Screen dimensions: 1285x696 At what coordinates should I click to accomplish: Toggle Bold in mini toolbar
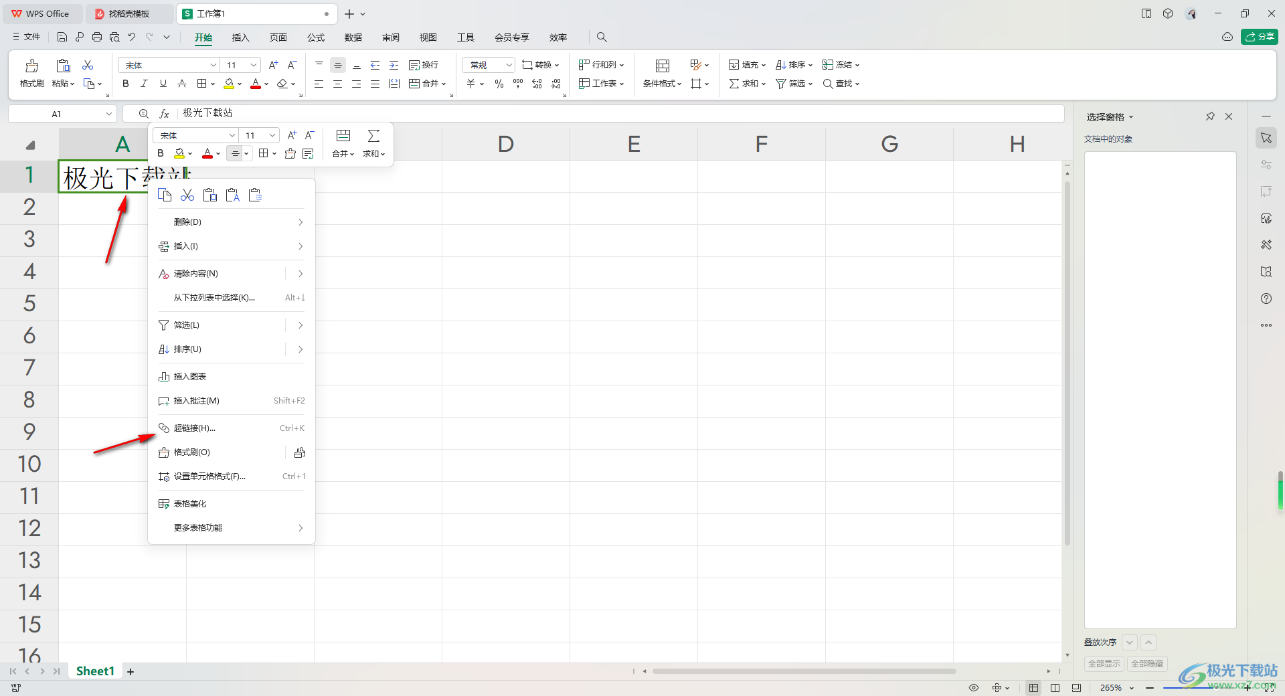point(161,153)
